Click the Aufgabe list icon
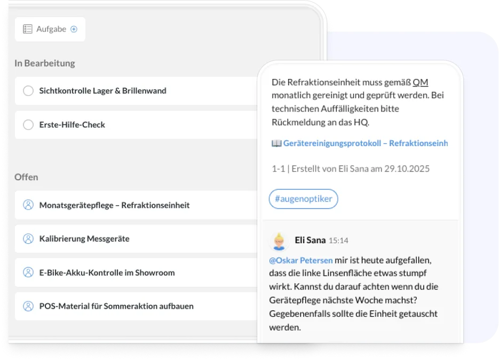499x361 pixels. [x=28, y=29]
